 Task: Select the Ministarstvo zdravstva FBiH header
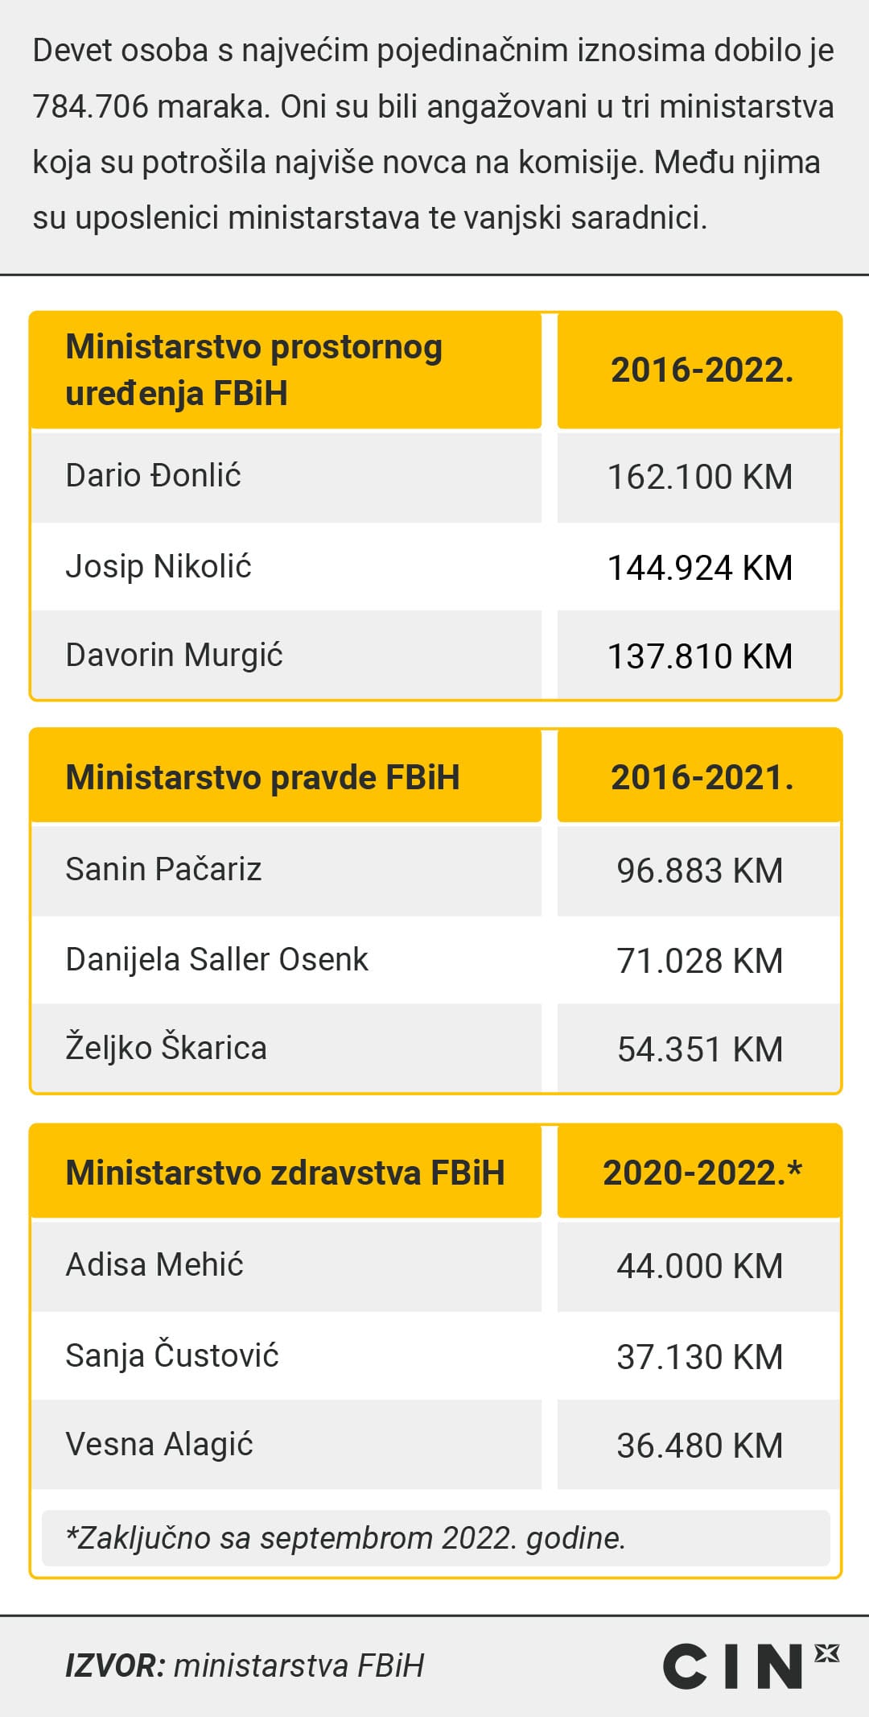[285, 1173]
